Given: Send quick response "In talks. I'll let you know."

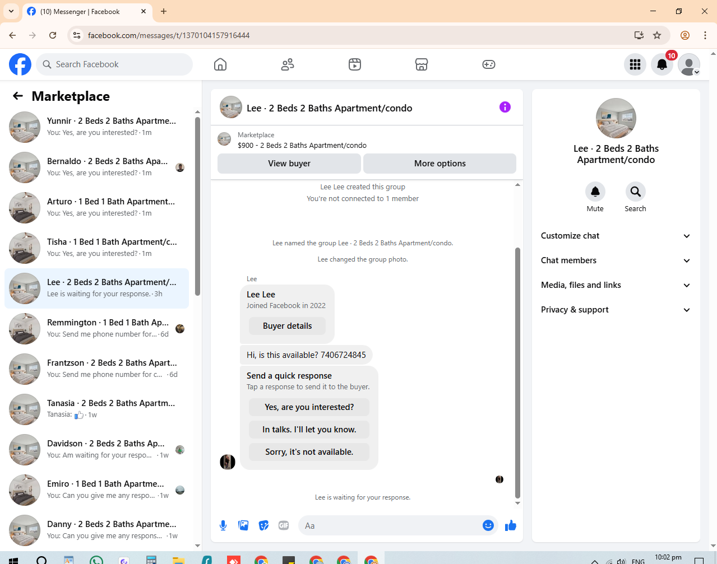Looking at the screenshot, I should [309, 430].
